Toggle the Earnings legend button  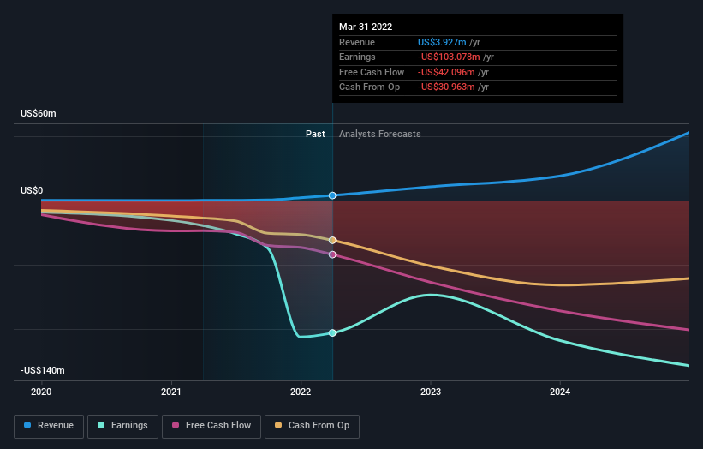(x=122, y=426)
